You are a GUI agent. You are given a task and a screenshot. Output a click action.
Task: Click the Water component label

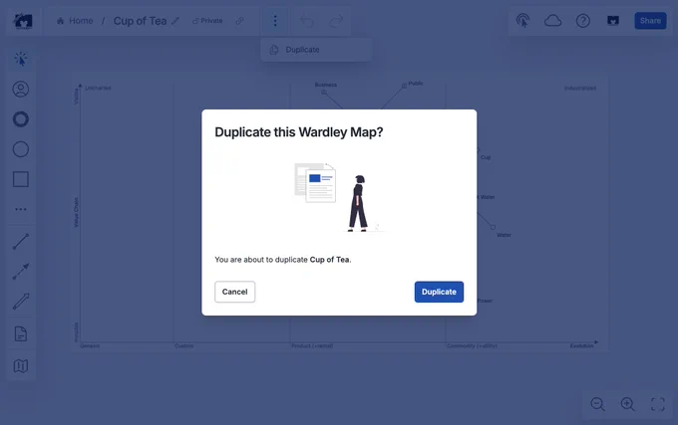coord(504,235)
